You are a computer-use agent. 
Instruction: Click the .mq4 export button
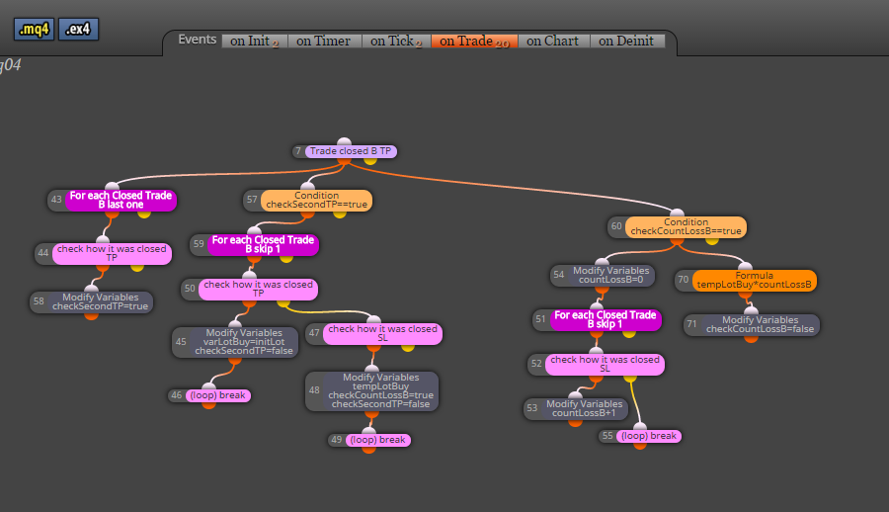(34, 29)
